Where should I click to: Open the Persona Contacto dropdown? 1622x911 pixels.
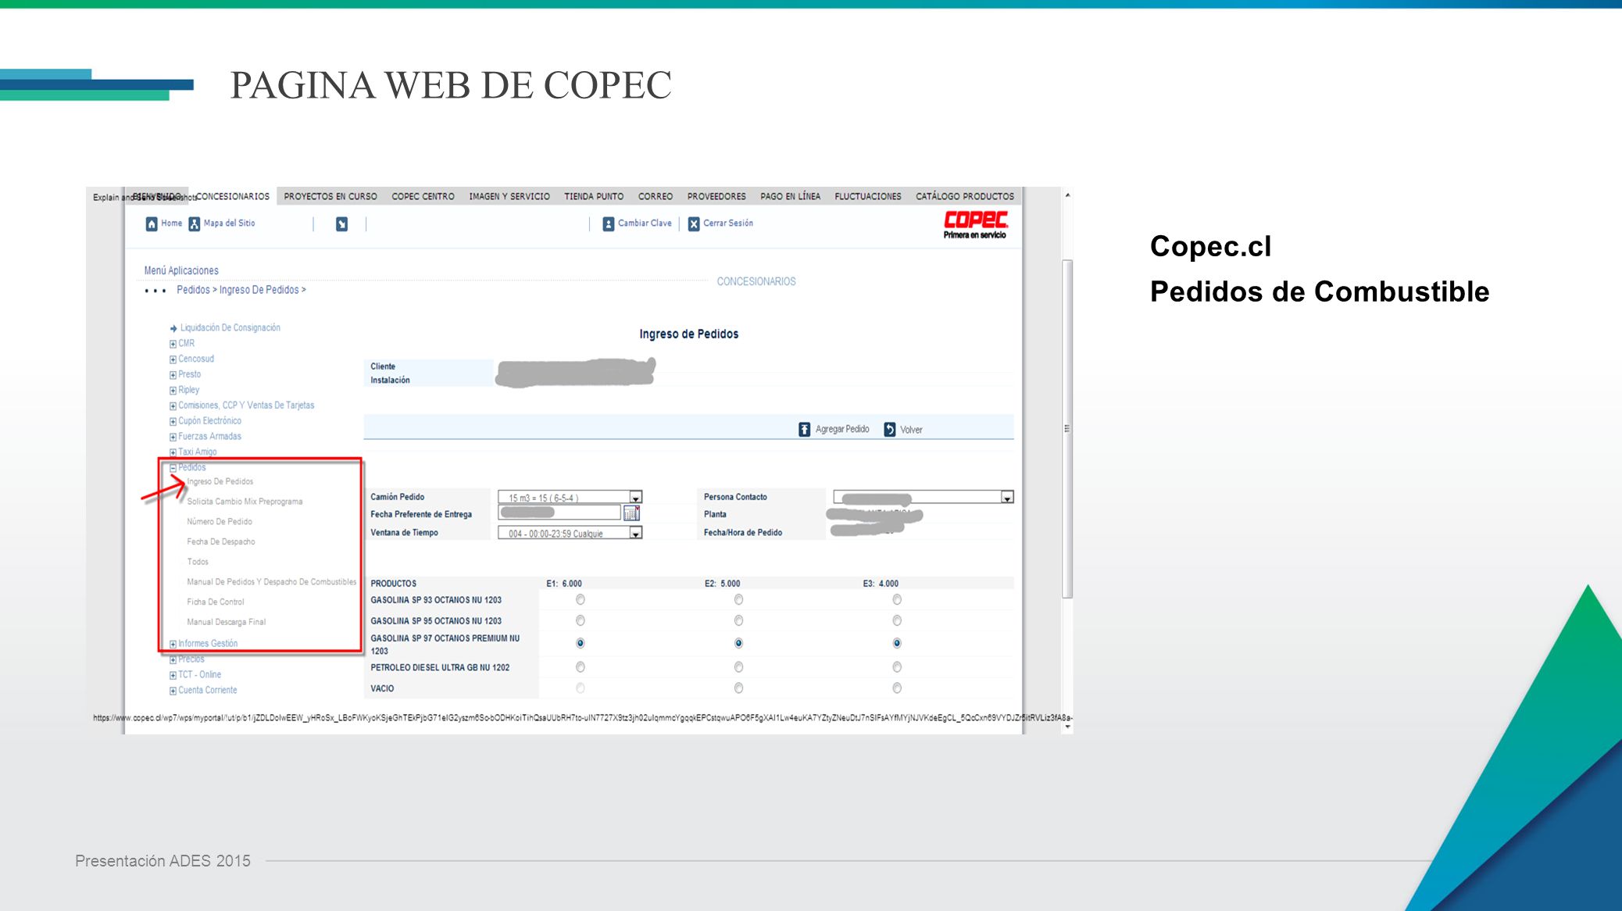coord(1007,498)
